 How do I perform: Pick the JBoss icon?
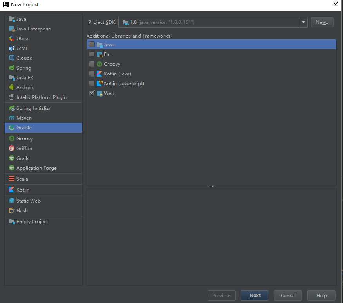pyautogui.click(x=12, y=39)
